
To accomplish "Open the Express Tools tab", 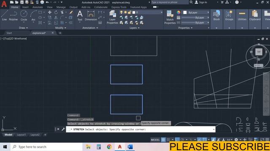I will click(119, 7).
